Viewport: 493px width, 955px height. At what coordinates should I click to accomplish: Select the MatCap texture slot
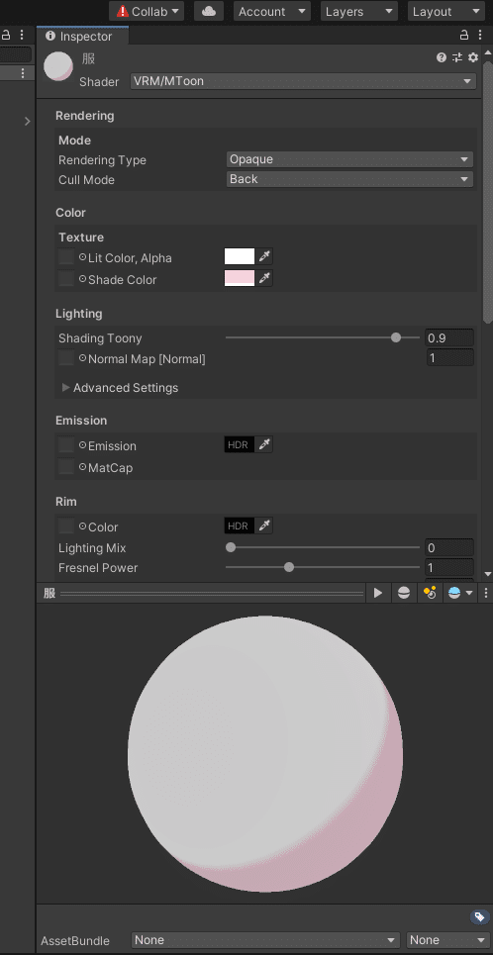pyautogui.click(x=66, y=467)
